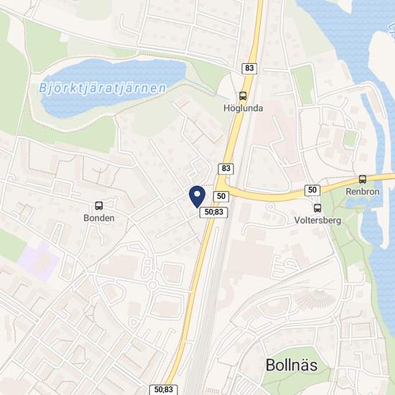Image resolution: width=395 pixels, height=395 pixels.
Task: Click the 50;83 shield at map bottom
Action: [164, 390]
